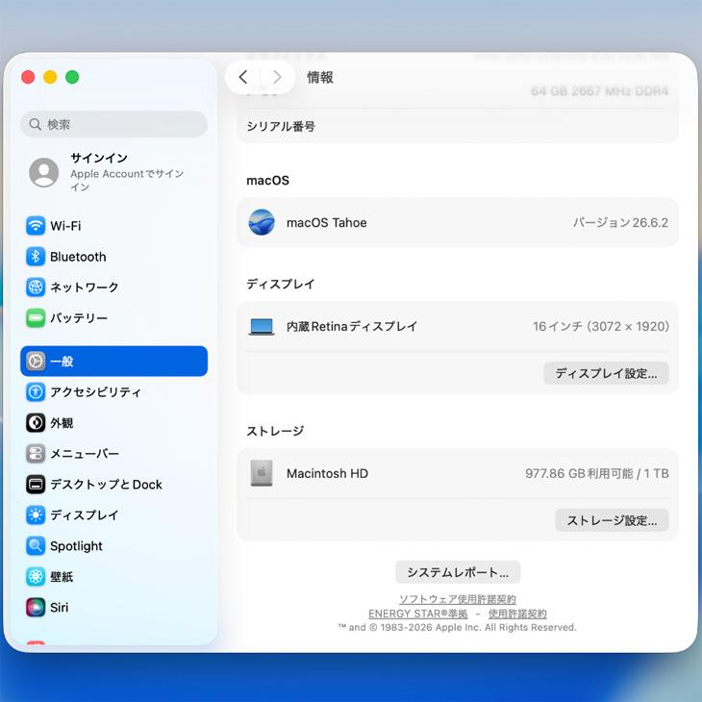702x702 pixels.
Task: Click the built-in Retina display laptop icon
Action: click(x=262, y=327)
